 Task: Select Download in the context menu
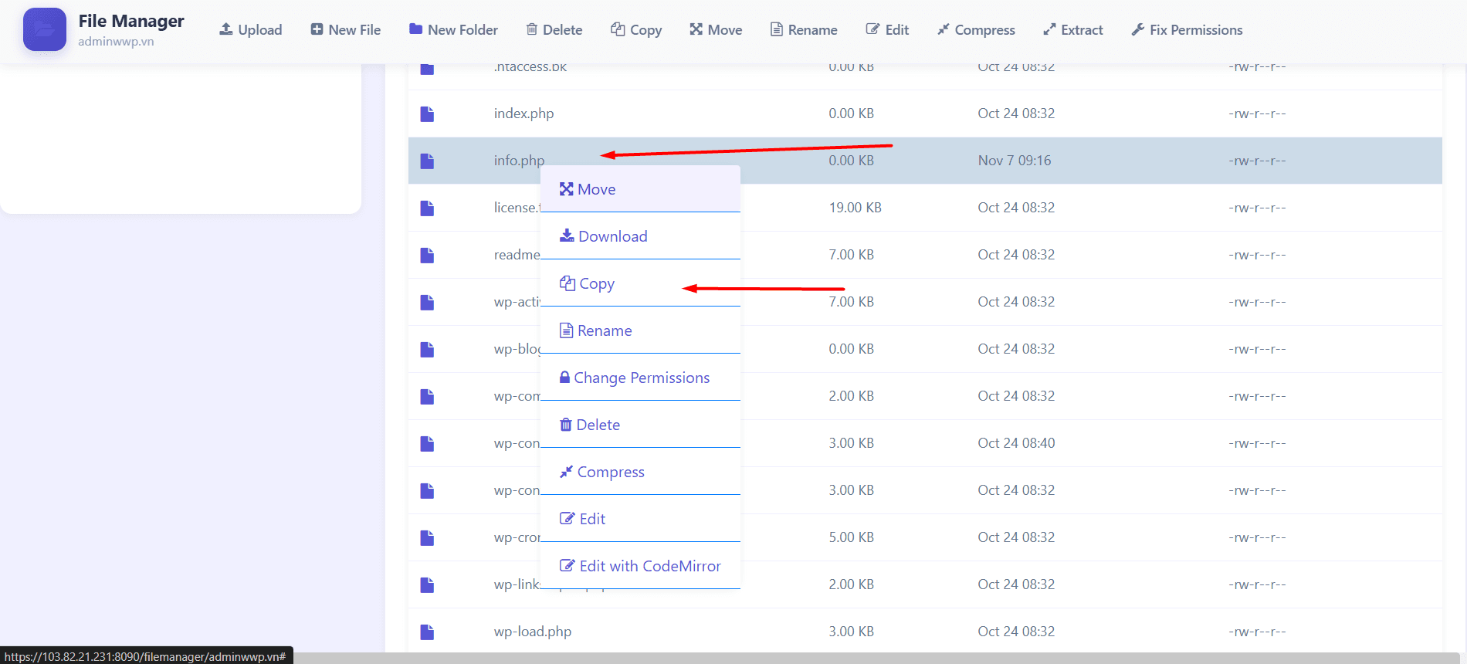604,236
